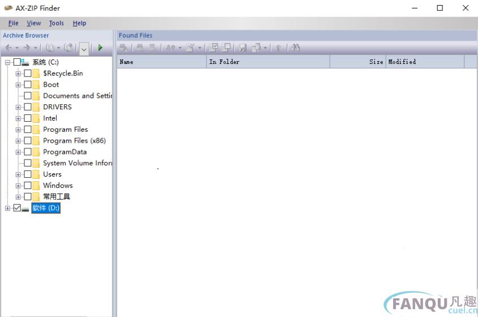Screen dimensions: 478x317
Task: Click the first Found Files toolbar icon
Action: [123, 48]
